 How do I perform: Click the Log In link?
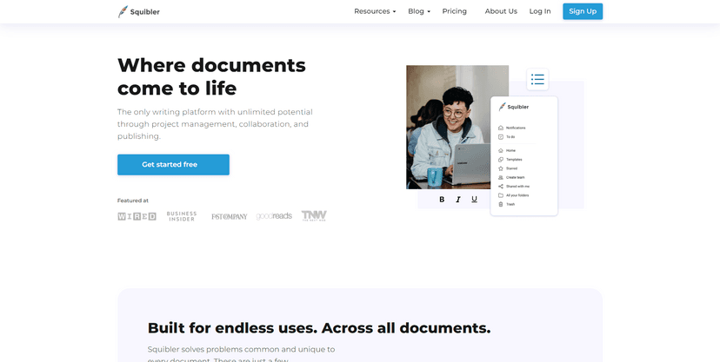point(540,11)
